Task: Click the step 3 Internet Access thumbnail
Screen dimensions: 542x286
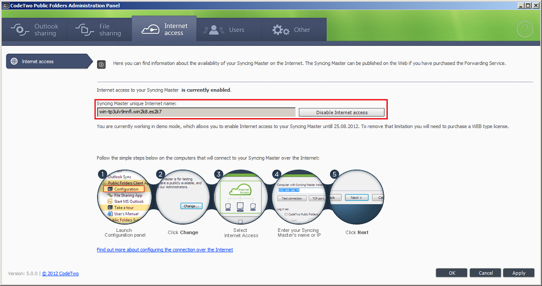Action: tap(241, 197)
